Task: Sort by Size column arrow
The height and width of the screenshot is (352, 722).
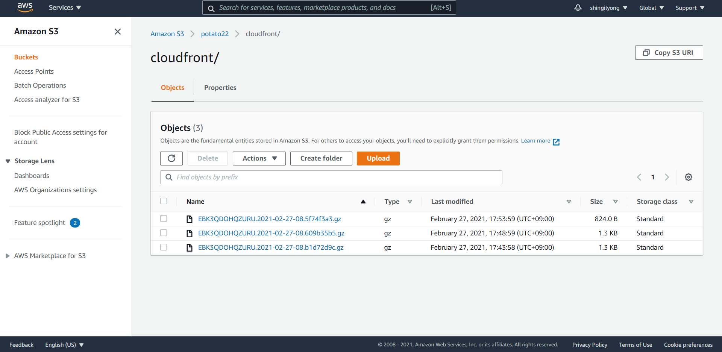Action: tap(616, 202)
